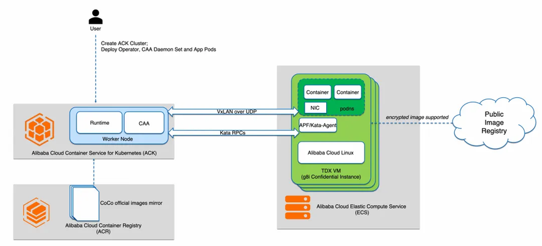Click the Alibaba Cloud Elastic Compute Service label
This screenshot has width=542, height=246.
tap(361, 206)
